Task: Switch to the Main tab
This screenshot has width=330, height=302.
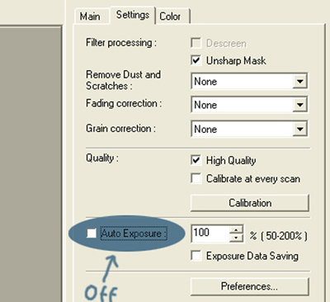Action: [x=90, y=17]
